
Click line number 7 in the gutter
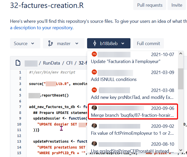[20, 107]
